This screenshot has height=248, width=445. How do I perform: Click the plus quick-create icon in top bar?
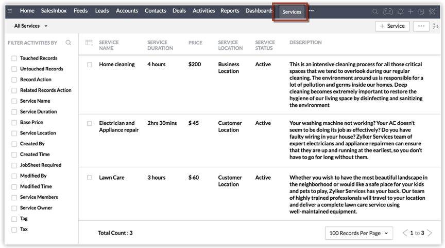point(410,11)
